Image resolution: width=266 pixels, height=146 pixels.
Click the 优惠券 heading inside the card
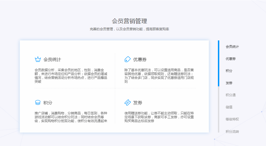[x=140, y=59]
